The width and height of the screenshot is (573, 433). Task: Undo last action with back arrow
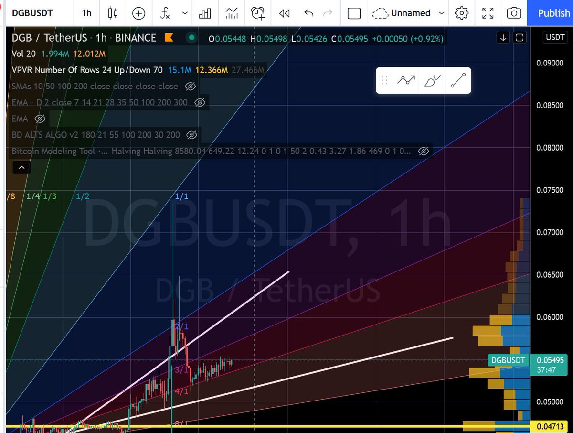(309, 13)
